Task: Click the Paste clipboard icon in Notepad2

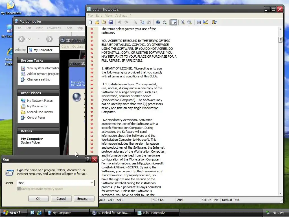Action: [x=149, y=22]
